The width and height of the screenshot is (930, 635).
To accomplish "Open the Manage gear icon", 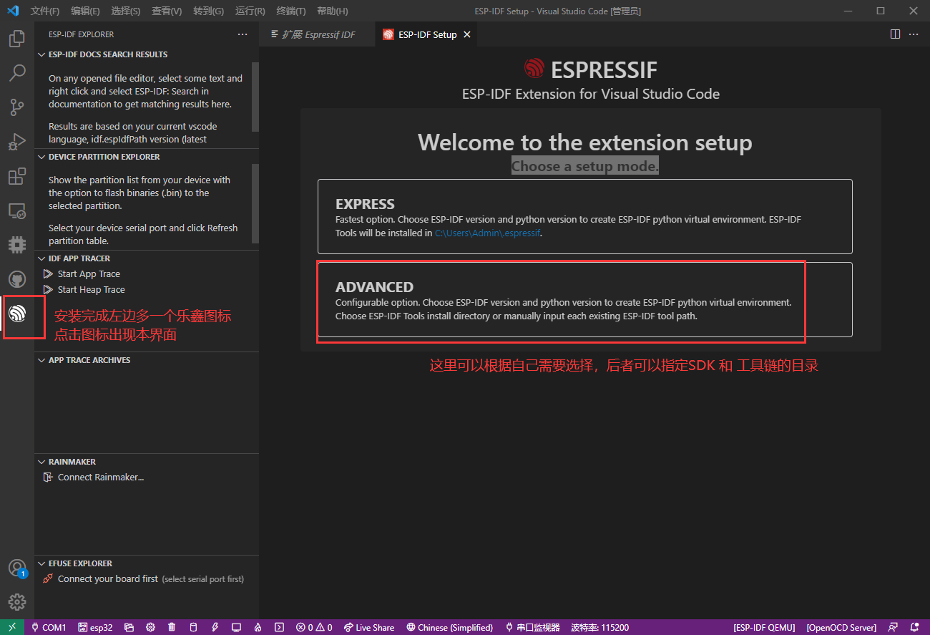I will pos(17,602).
